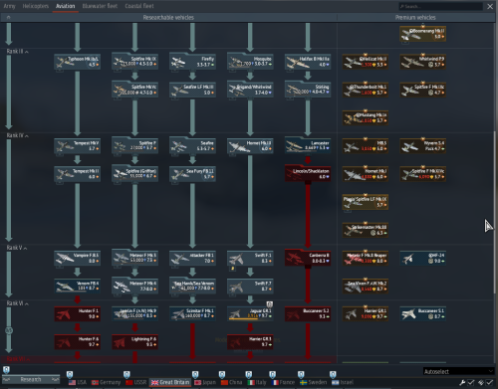
Task: Select the Scimitar F Mk.1 card
Action: coord(192,313)
